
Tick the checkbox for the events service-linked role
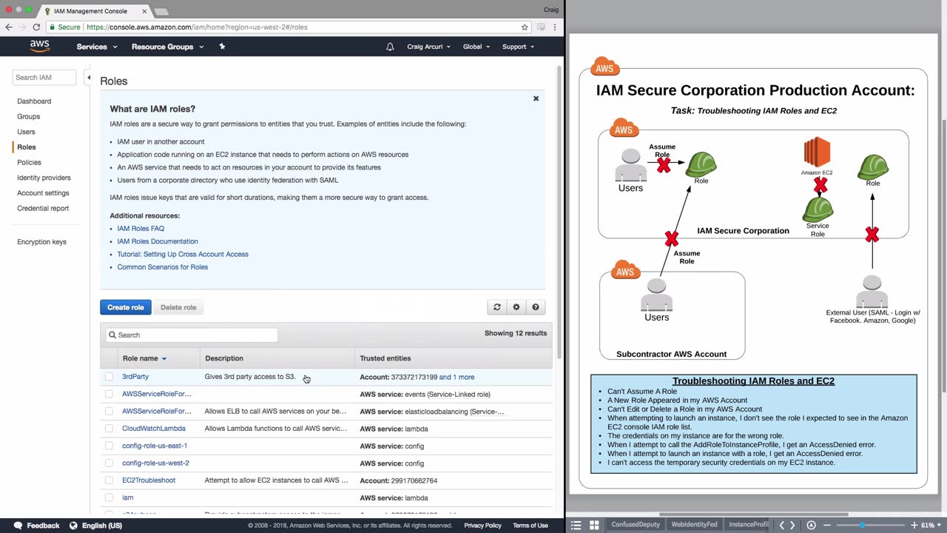109,394
